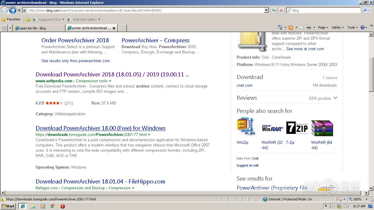The height and width of the screenshot is (210, 374).
Task: Open Suggested Sites dropdown
Action: click(63, 20)
